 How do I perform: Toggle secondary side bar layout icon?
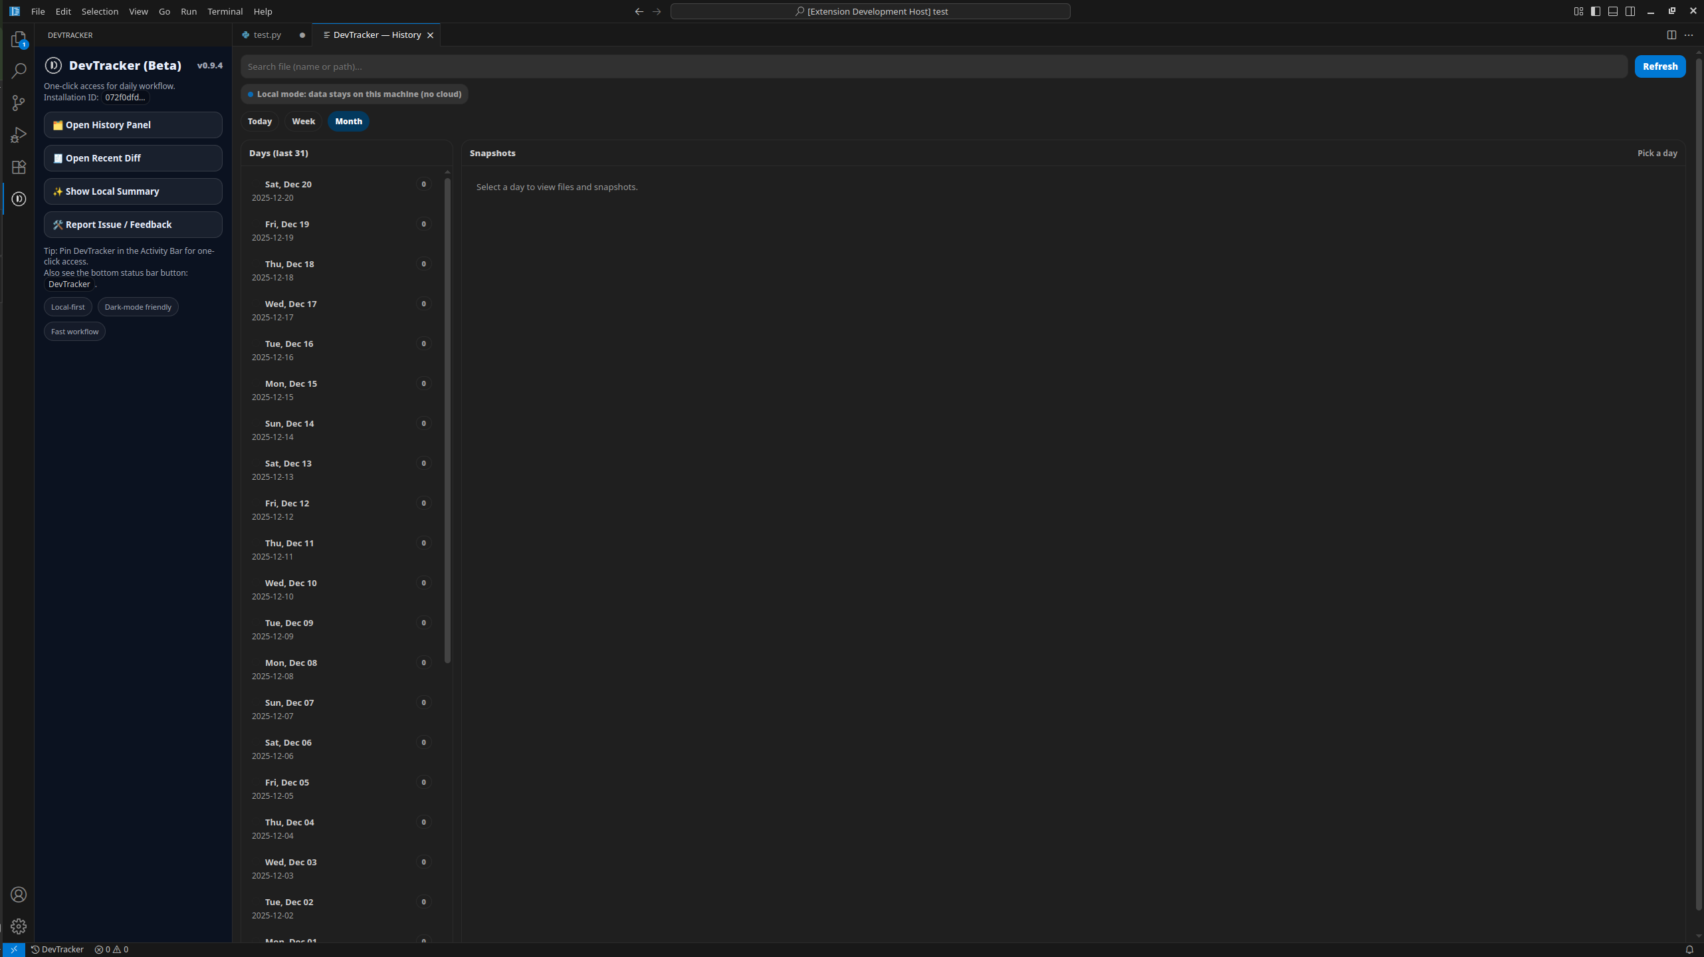1630,11
